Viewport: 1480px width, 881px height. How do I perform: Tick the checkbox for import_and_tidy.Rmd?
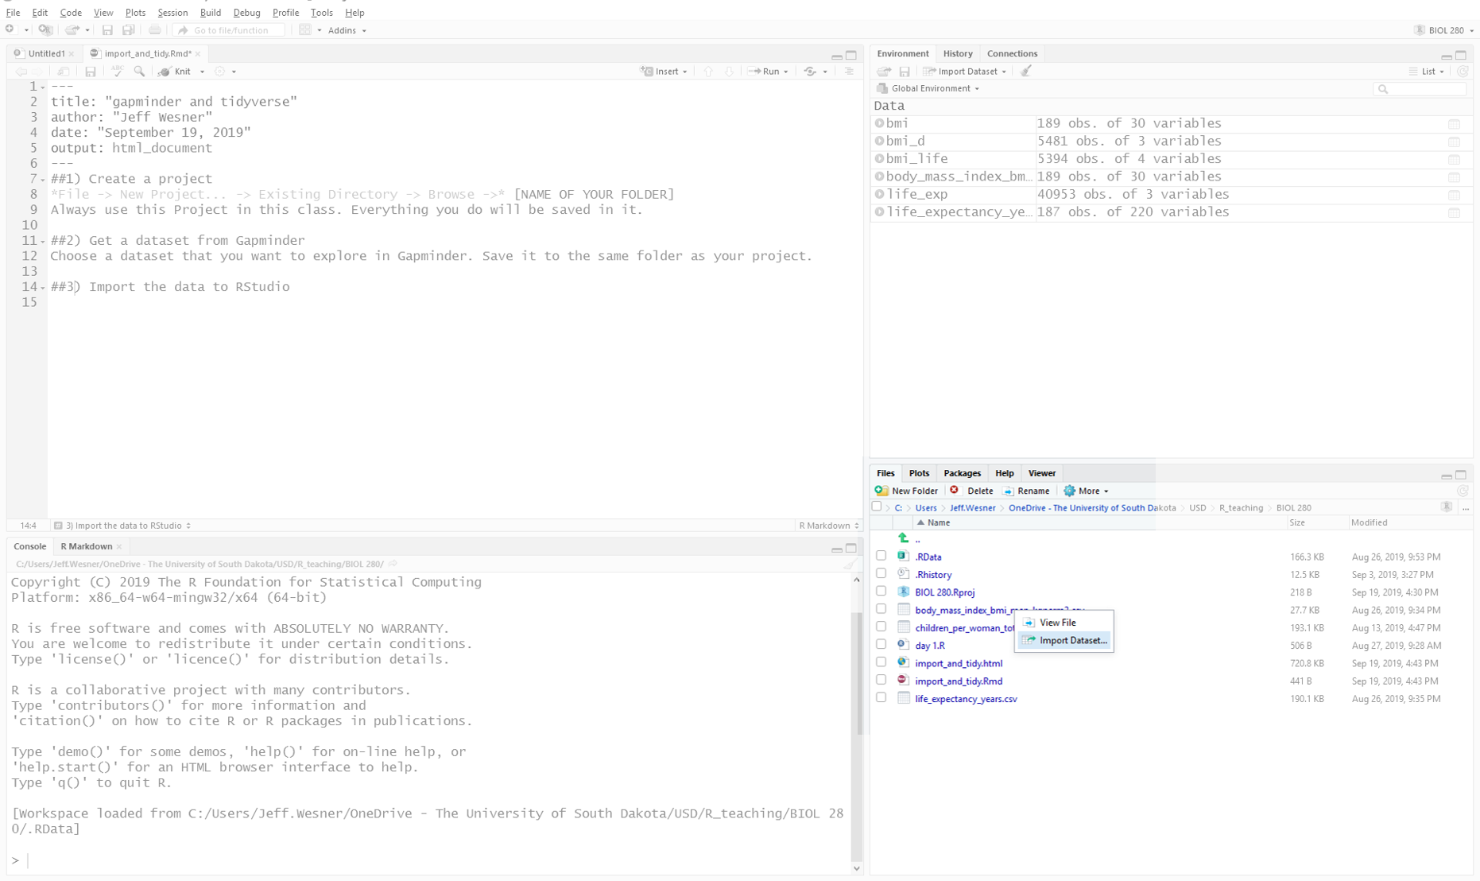point(881,681)
